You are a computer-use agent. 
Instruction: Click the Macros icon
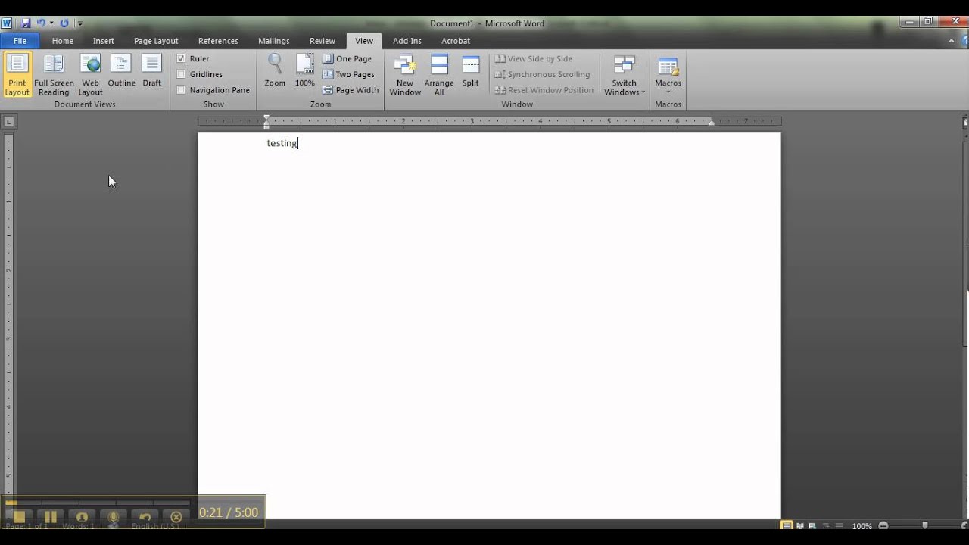point(668,67)
